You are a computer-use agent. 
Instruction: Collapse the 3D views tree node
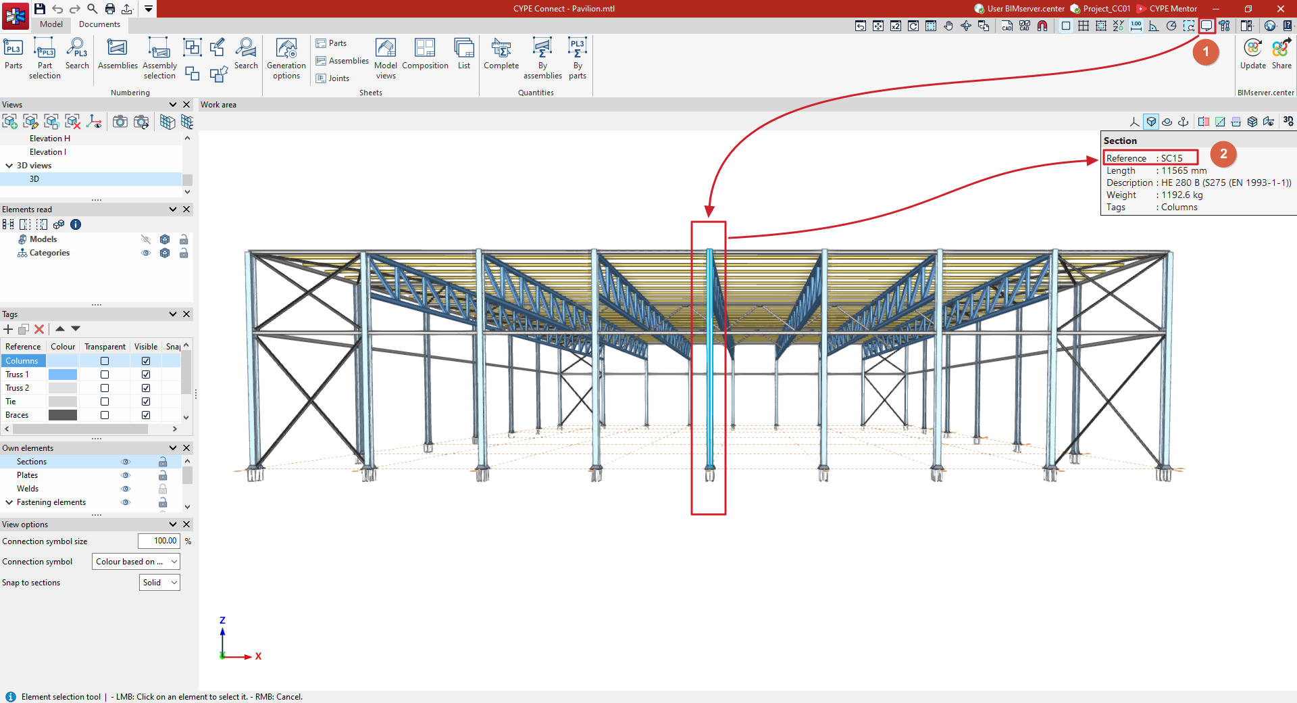pos(9,166)
